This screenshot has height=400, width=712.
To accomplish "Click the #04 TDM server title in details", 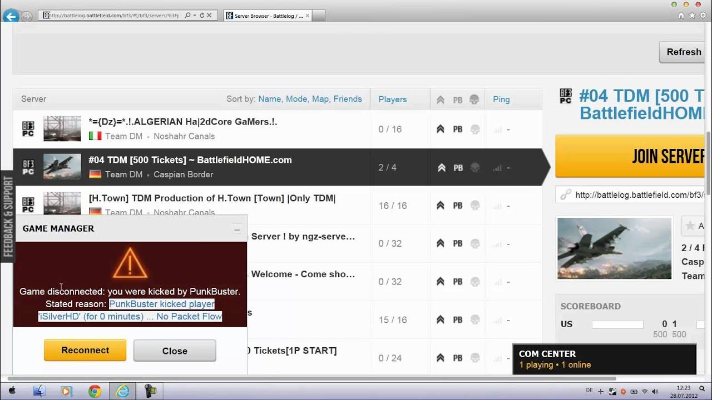I will (x=642, y=104).
